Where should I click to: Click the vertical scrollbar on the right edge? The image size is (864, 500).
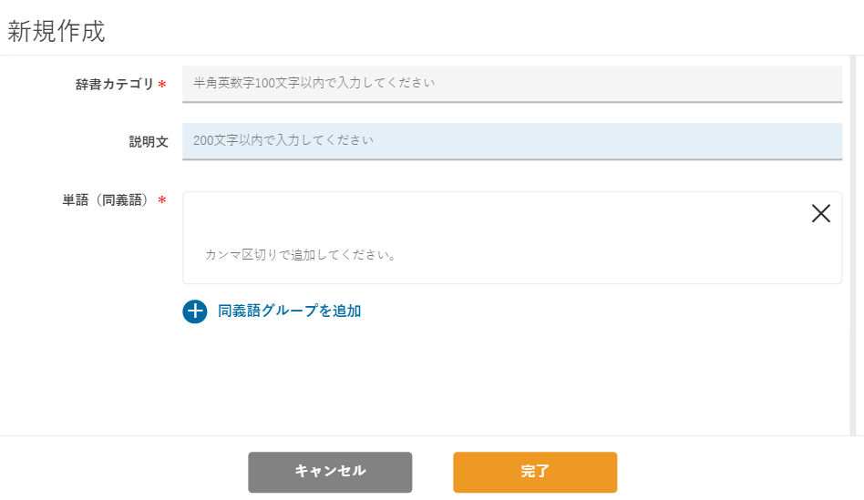tap(853, 245)
